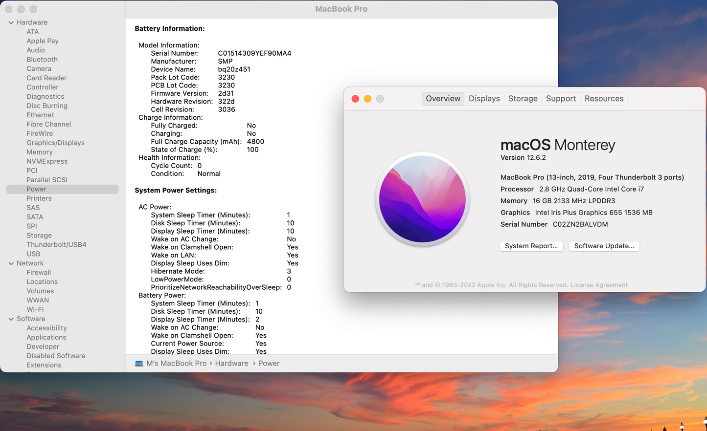Select Graphics/Displays in sidebar

pos(55,143)
